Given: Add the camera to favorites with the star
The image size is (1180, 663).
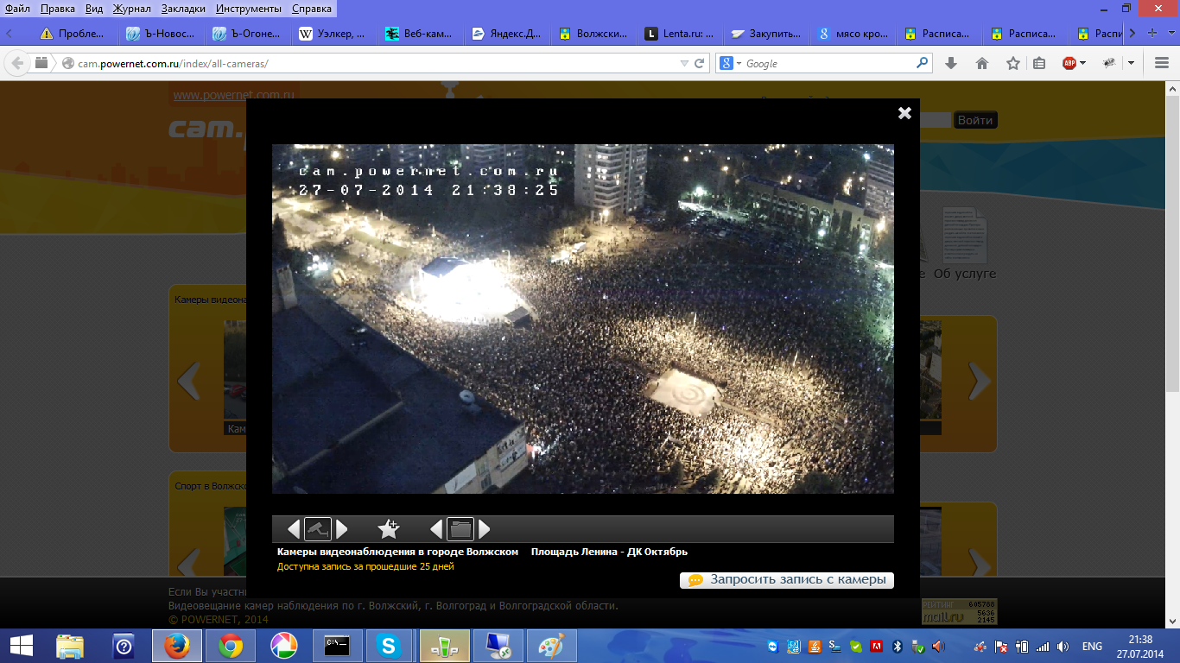Looking at the screenshot, I should (x=389, y=529).
